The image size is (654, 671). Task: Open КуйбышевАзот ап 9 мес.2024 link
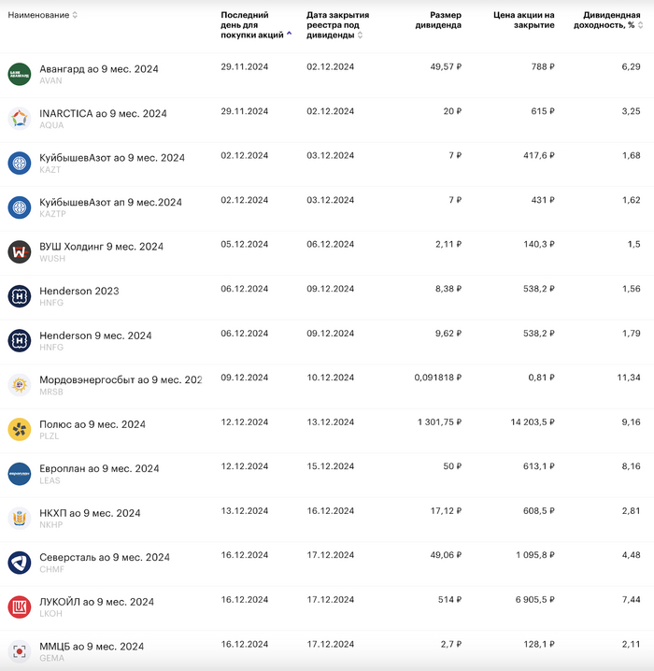click(110, 202)
